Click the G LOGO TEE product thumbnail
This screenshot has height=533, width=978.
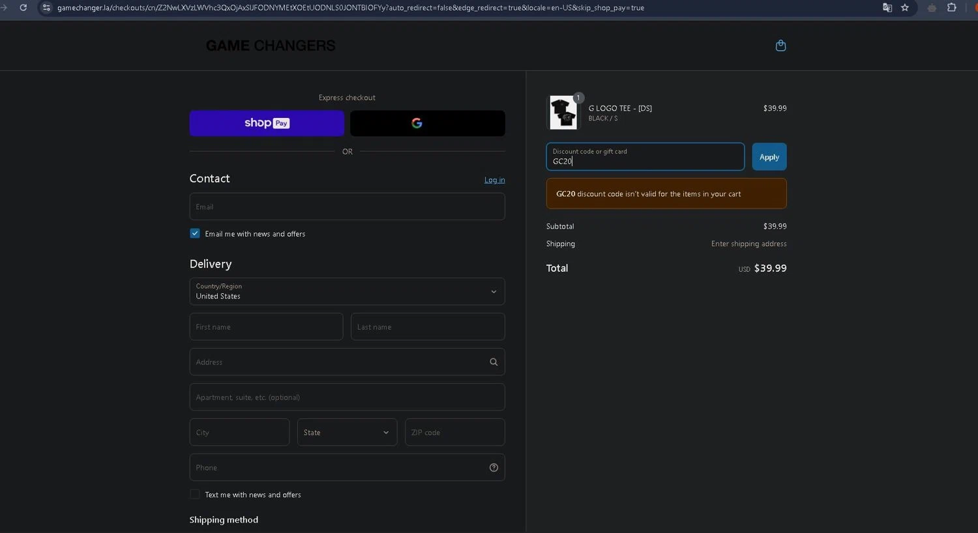pyautogui.click(x=563, y=112)
